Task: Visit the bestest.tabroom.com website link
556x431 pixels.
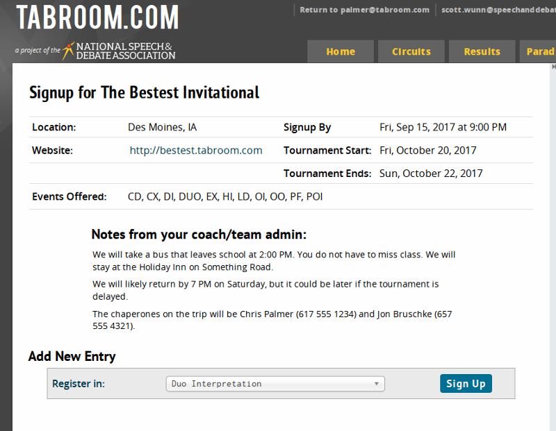Action: tap(196, 150)
